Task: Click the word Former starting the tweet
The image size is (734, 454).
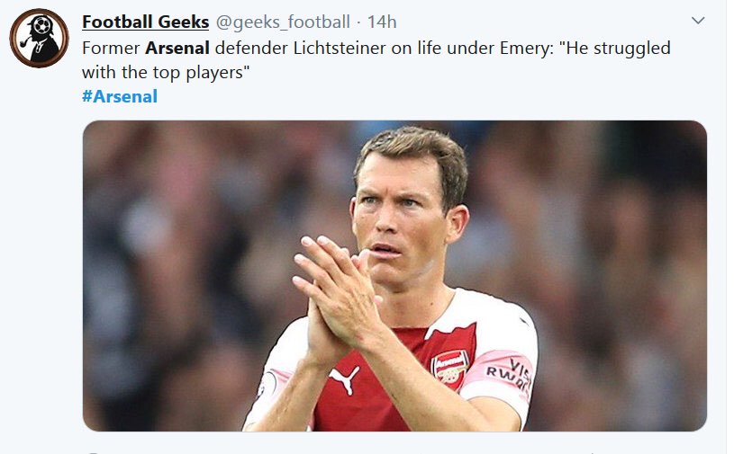Action: 111,48
